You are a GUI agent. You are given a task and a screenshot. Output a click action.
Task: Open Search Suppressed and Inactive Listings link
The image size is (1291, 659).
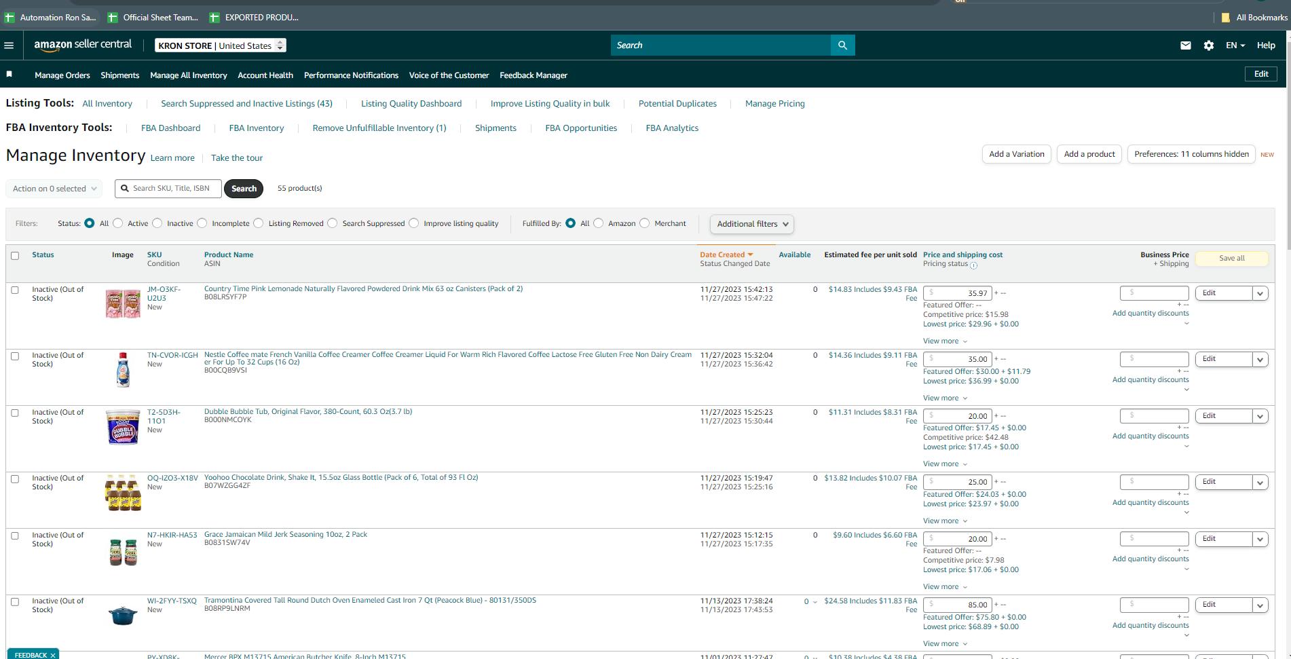coord(247,104)
